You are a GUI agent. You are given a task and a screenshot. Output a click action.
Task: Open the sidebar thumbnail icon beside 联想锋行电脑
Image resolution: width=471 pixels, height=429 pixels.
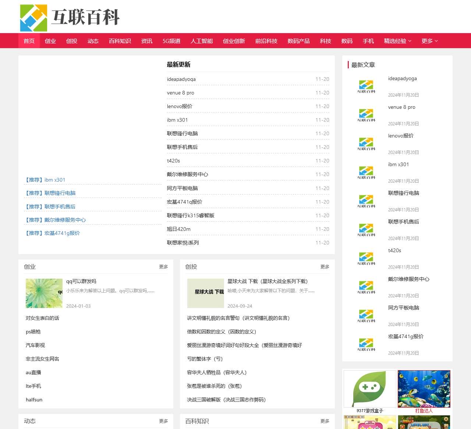point(366,201)
